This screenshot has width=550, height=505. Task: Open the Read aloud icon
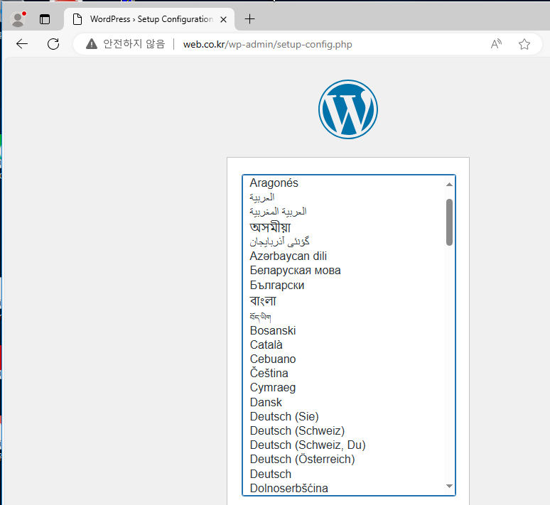coord(496,44)
